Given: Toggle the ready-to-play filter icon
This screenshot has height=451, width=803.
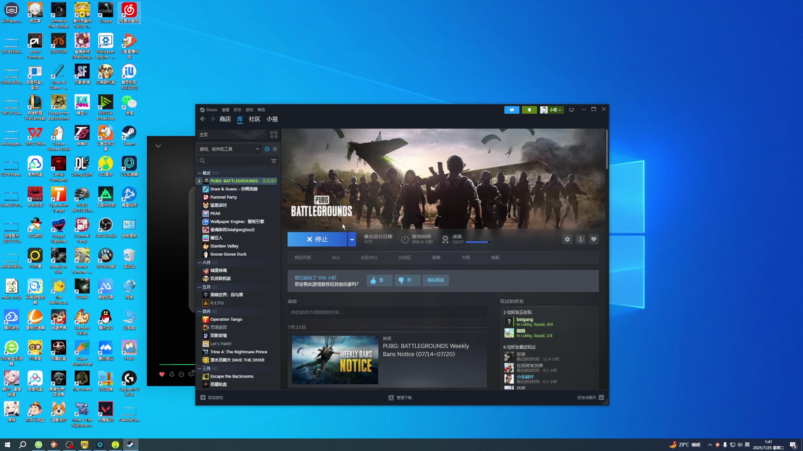Looking at the screenshot, I should pyautogui.click(x=275, y=149).
